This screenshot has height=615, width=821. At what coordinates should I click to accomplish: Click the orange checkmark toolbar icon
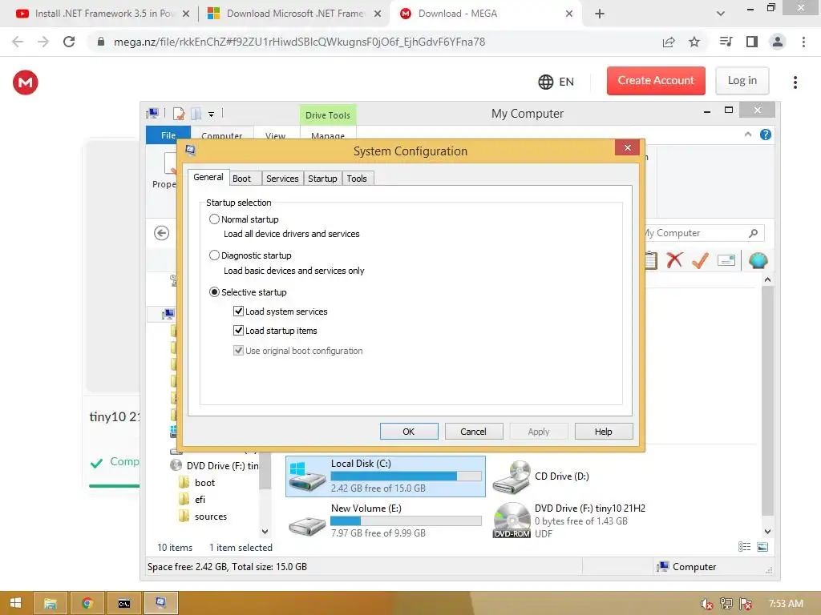(x=700, y=260)
